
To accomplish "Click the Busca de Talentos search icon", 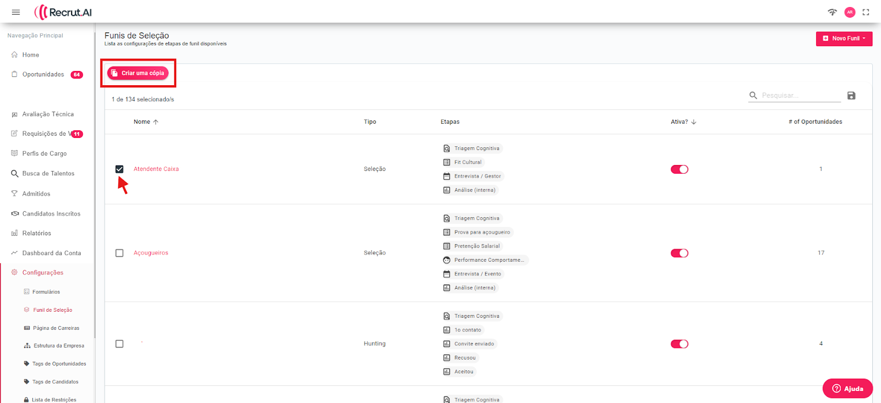I will click(x=15, y=174).
